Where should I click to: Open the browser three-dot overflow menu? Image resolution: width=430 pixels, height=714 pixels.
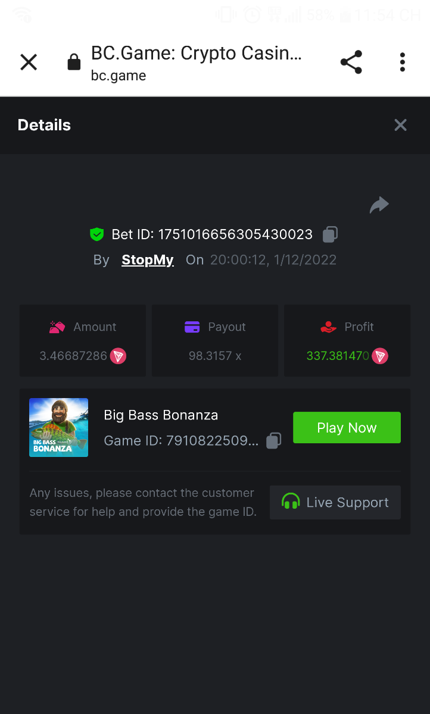[x=403, y=62]
